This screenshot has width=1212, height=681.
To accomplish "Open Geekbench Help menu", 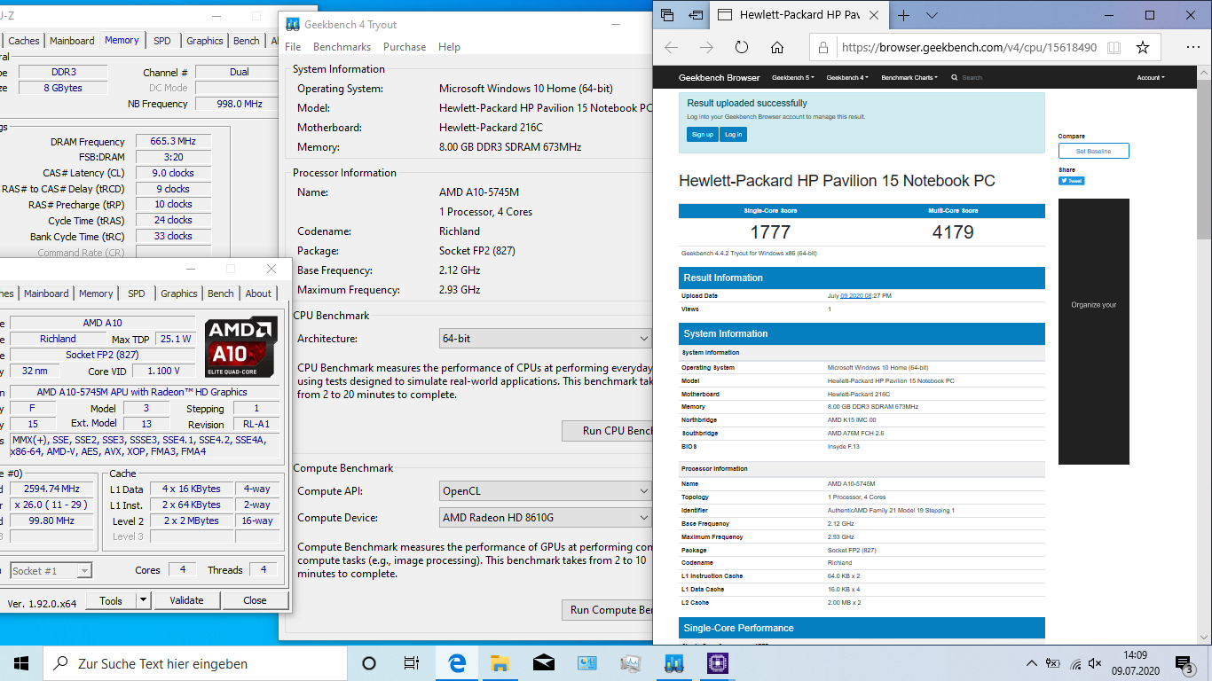I will (x=449, y=47).
